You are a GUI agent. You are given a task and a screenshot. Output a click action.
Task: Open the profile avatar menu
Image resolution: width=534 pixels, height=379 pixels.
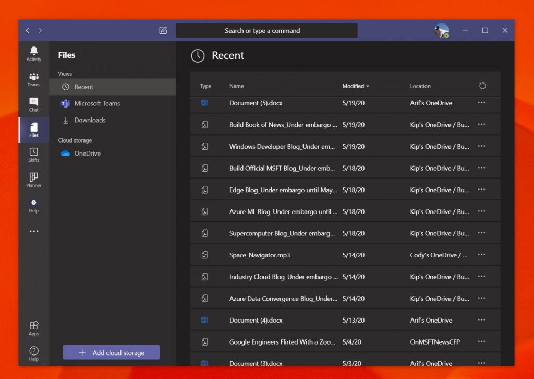441,30
